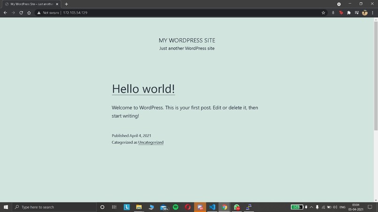
Task: Bookmark this page with the star
Action: click(323, 13)
